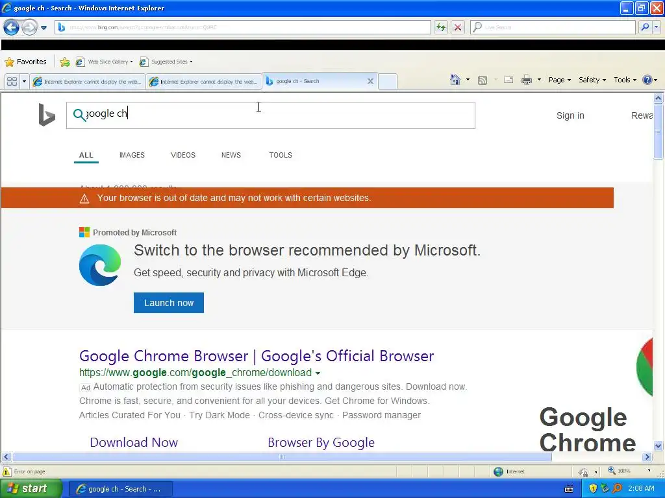Expand the green URL dropdown arrow
This screenshot has height=498, width=665.
pyautogui.click(x=318, y=373)
